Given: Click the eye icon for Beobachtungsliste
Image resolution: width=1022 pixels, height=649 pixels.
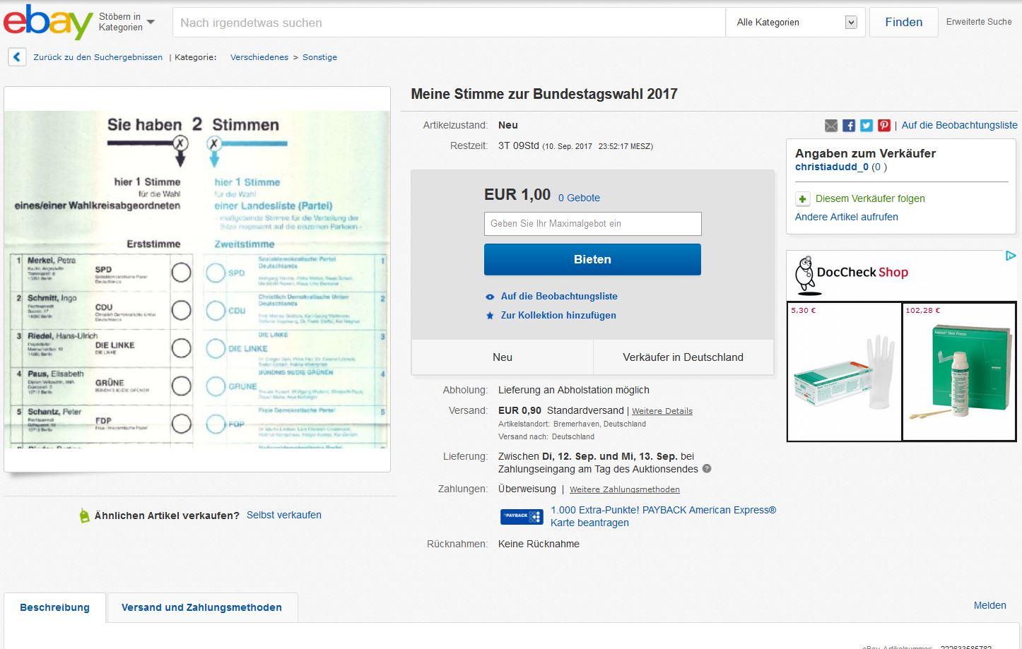Looking at the screenshot, I should click(x=490, y=297).
